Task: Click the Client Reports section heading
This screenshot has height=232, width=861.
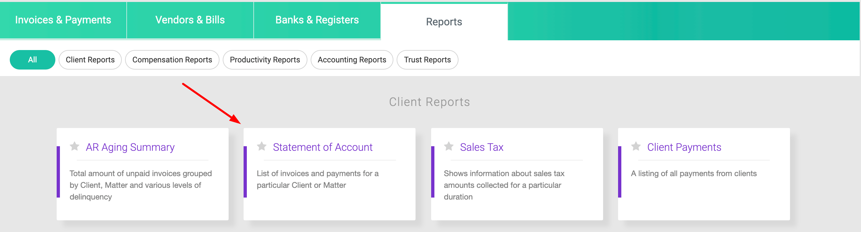Action: pyautogui.click(x=430, y=102)
